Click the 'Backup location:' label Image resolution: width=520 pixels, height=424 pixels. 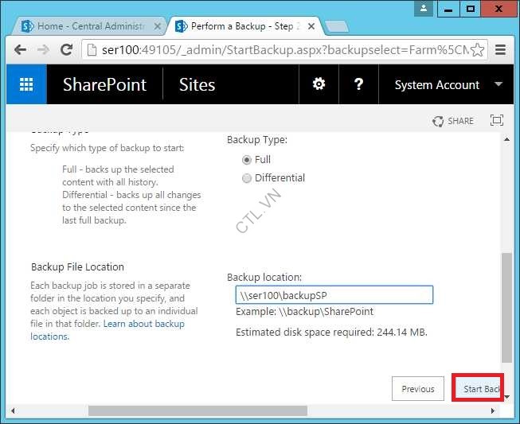point(264,278)
